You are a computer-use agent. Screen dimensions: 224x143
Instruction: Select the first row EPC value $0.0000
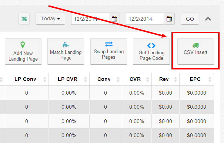tap(197, 93)
